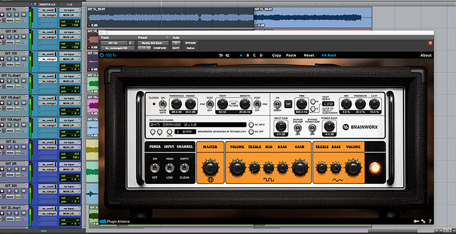Enable input monitoring on GIT 1DI track
Viewport: 456px width, 234px height.
[9, 58]
